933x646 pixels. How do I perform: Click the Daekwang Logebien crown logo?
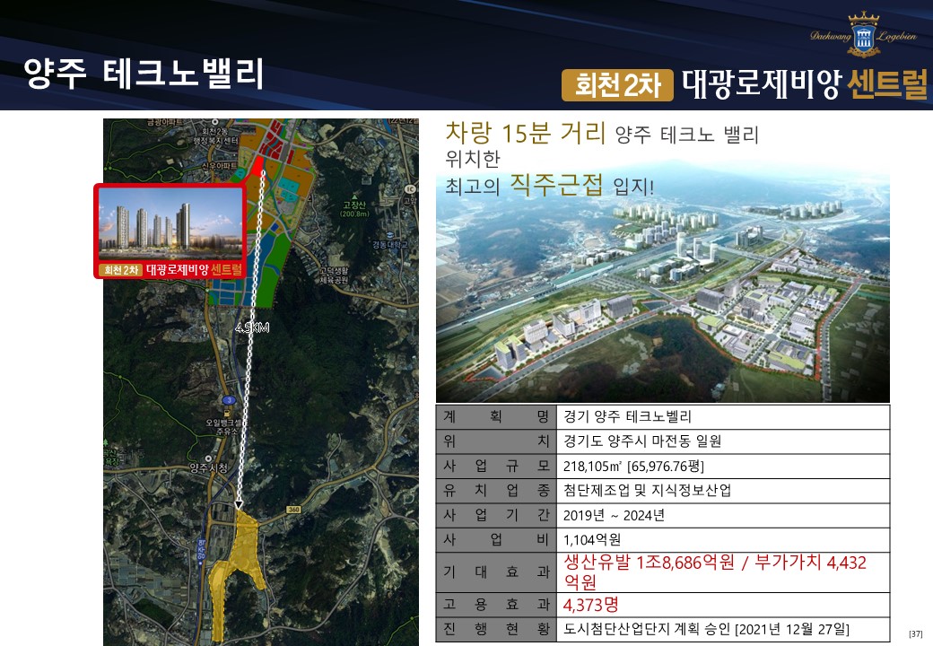[x=863, y=35]
